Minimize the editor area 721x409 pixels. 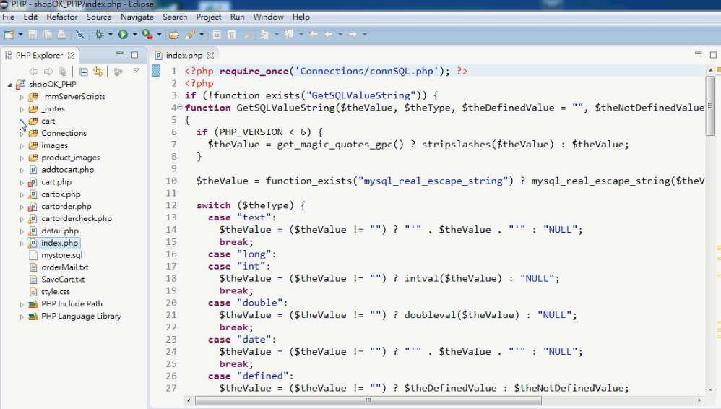pyautogui.click(x=698, y=53)
